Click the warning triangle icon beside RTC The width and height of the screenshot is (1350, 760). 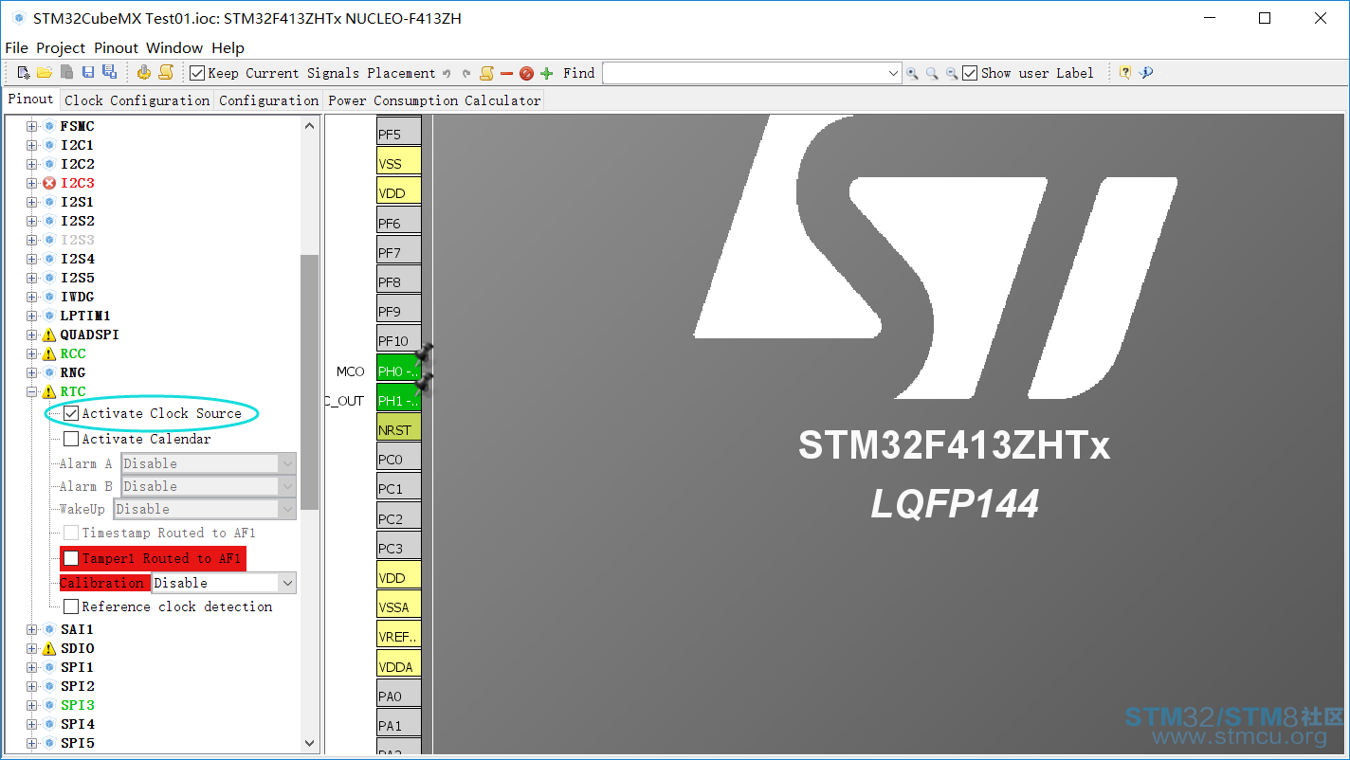click(49, 391)
